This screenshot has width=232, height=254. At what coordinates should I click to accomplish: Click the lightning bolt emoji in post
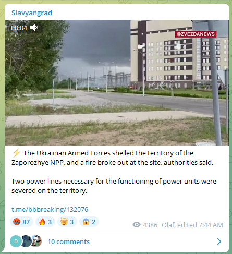[x=17, y=153]
